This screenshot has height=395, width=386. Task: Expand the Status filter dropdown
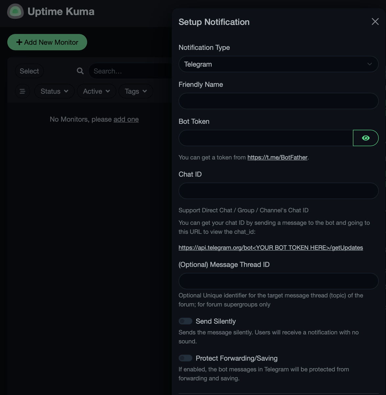pos(54,91)
